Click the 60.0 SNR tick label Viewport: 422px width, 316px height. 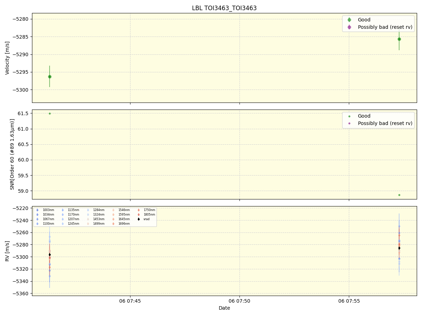click(x=24, y=160)
